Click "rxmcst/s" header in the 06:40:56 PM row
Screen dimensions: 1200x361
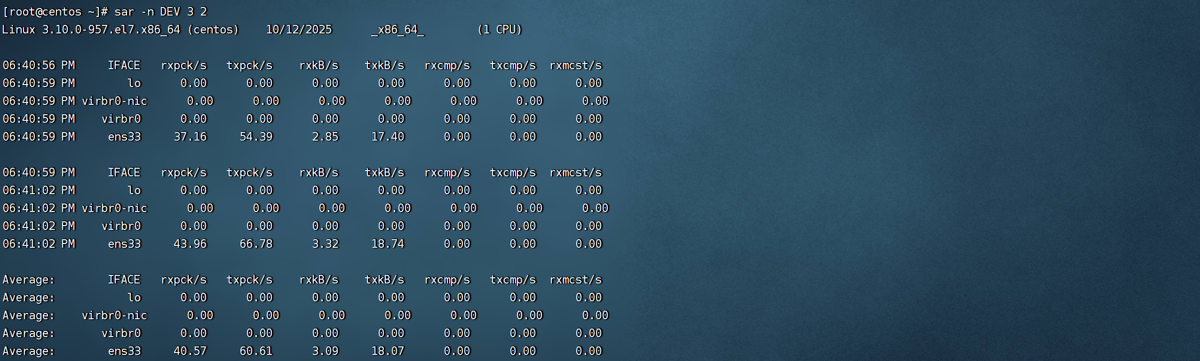tap(576, 65)
